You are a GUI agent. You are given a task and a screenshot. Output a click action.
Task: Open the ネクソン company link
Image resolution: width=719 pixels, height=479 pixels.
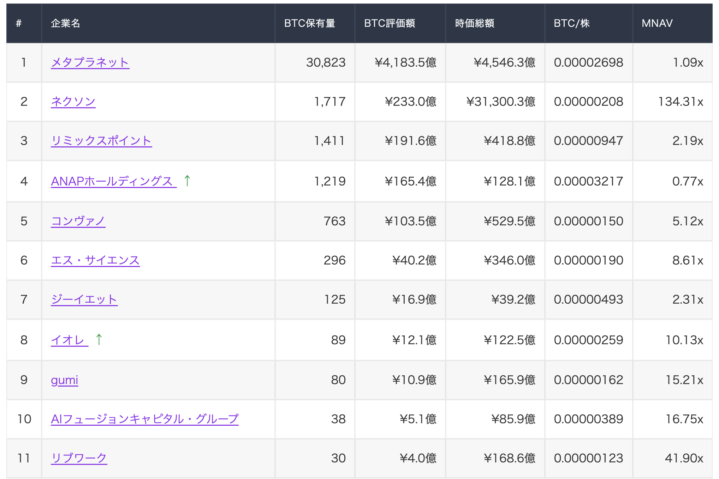[73, 102]
